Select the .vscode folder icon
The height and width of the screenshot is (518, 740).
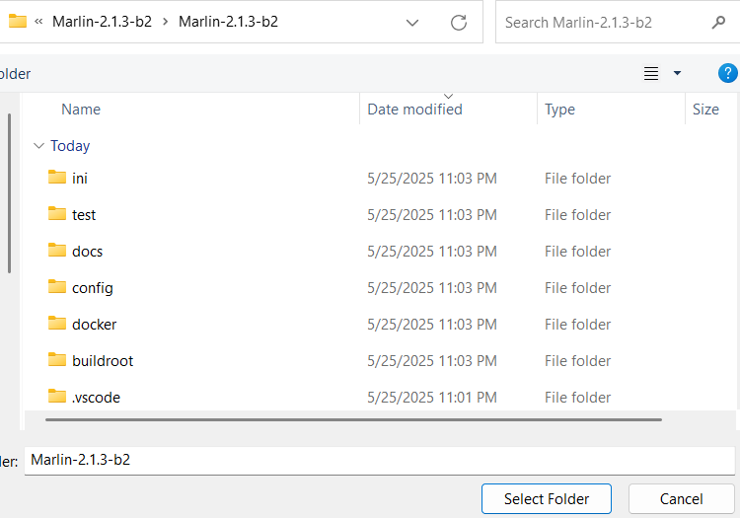click(x=57, y=397)
